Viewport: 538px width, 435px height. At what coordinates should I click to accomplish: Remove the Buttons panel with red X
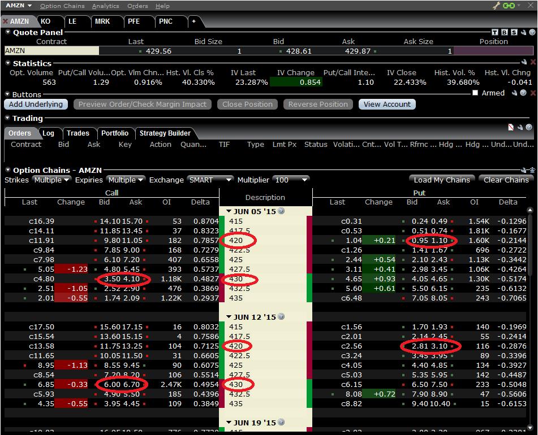(533, 93)
